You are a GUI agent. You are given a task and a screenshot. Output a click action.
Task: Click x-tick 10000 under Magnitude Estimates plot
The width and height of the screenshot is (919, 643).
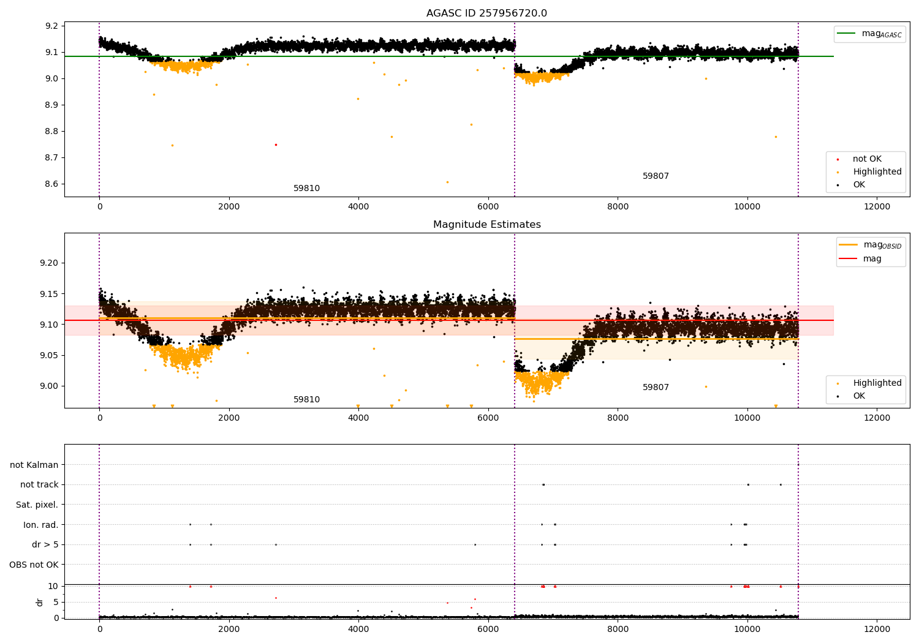[747, 418]
